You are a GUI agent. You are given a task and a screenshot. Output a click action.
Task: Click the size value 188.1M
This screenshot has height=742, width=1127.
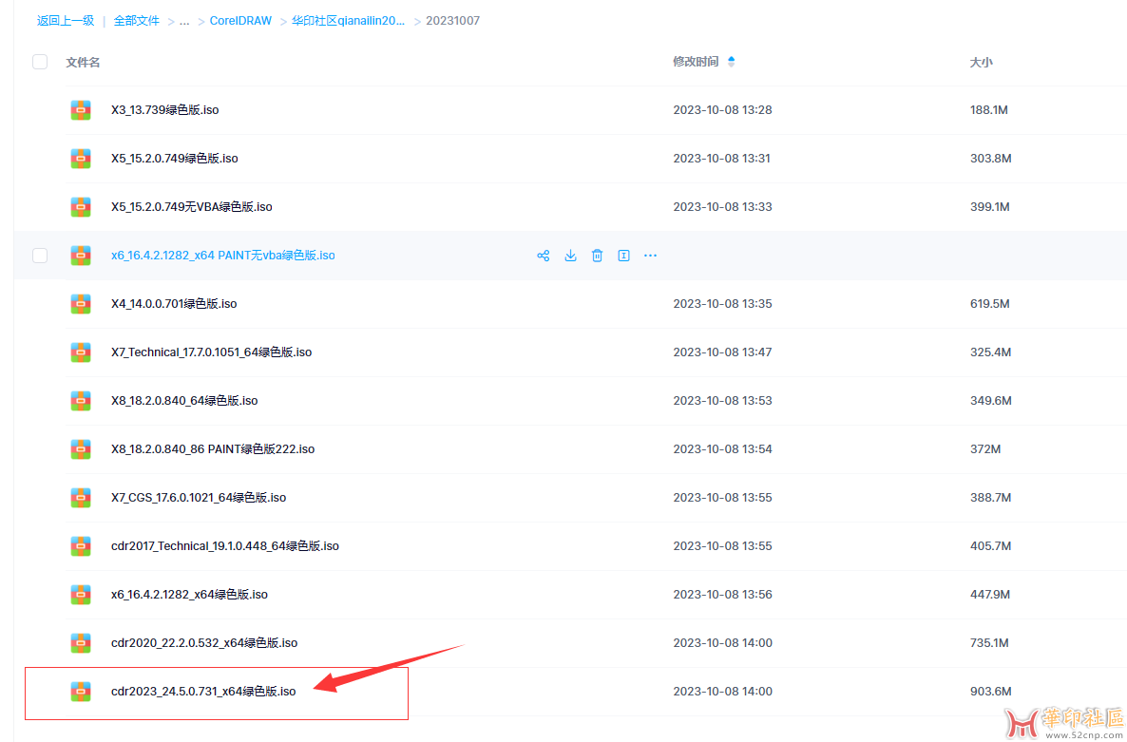click(x=989, y=110)
